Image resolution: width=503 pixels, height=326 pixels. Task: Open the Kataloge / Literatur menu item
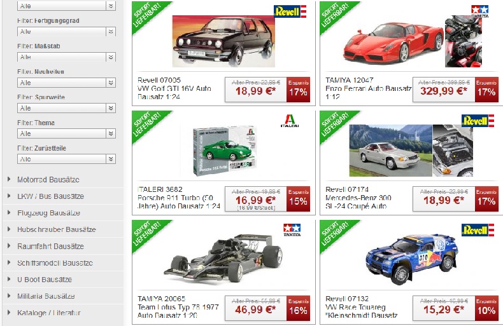click(x=49, y=313)
